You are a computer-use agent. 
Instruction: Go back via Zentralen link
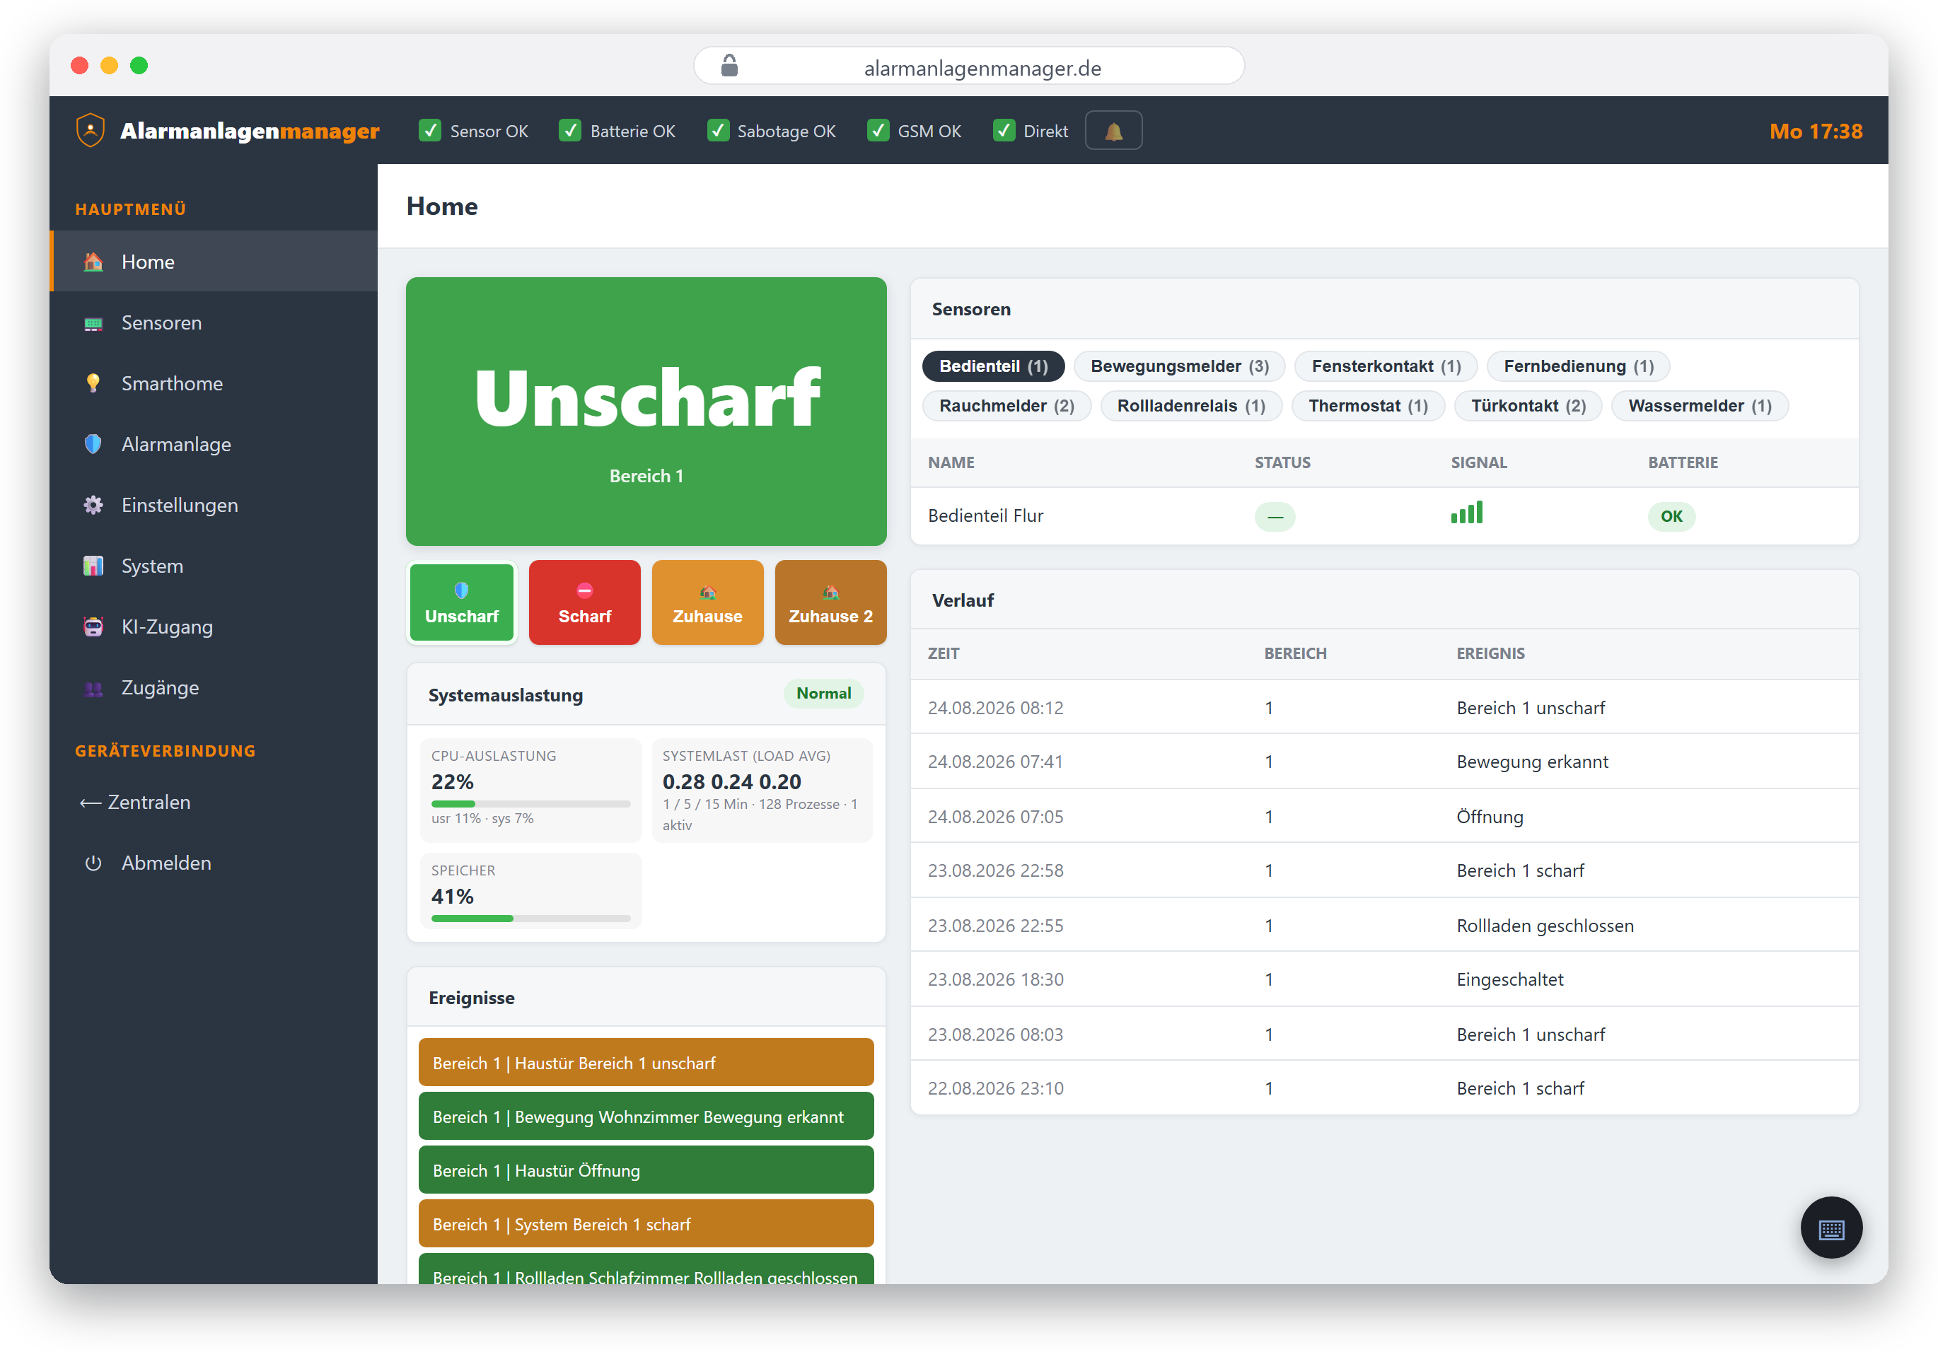point(135,802)
